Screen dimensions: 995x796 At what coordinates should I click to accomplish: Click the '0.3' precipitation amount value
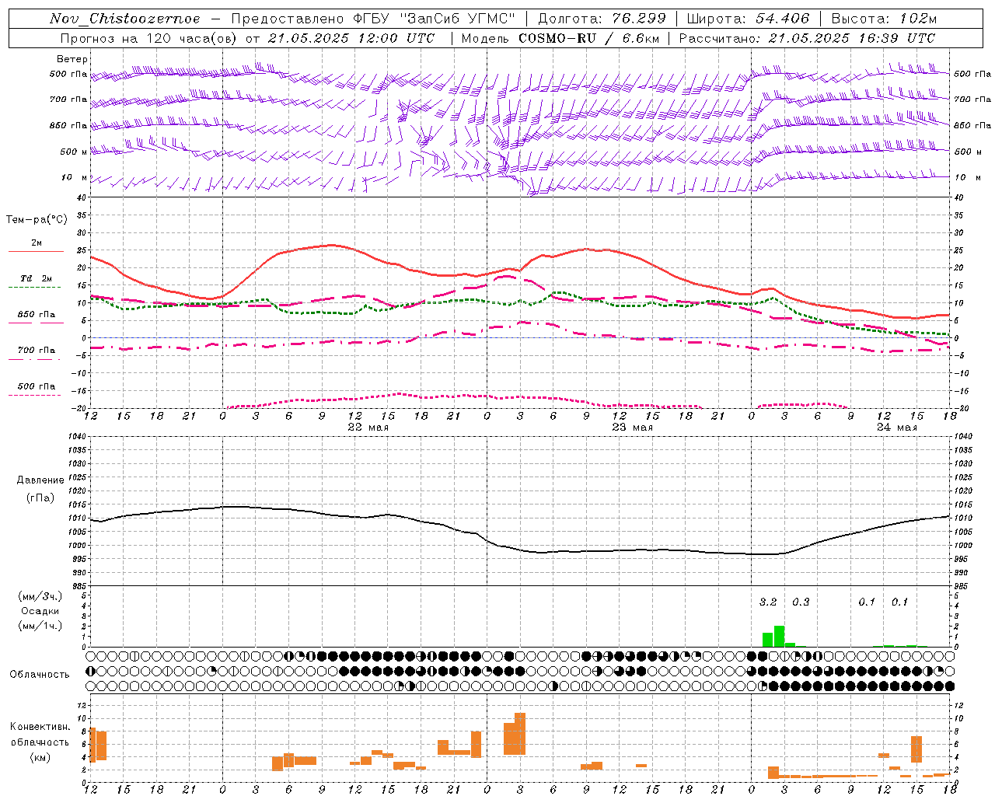click(x=801, y=602)
